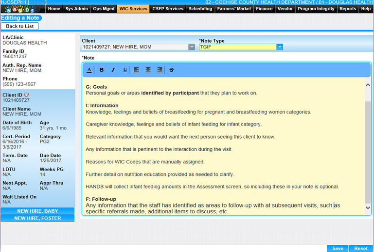Toggle underline formatting in note editor
This screenshot has height=252, width=374.
[x=125, y=70]
